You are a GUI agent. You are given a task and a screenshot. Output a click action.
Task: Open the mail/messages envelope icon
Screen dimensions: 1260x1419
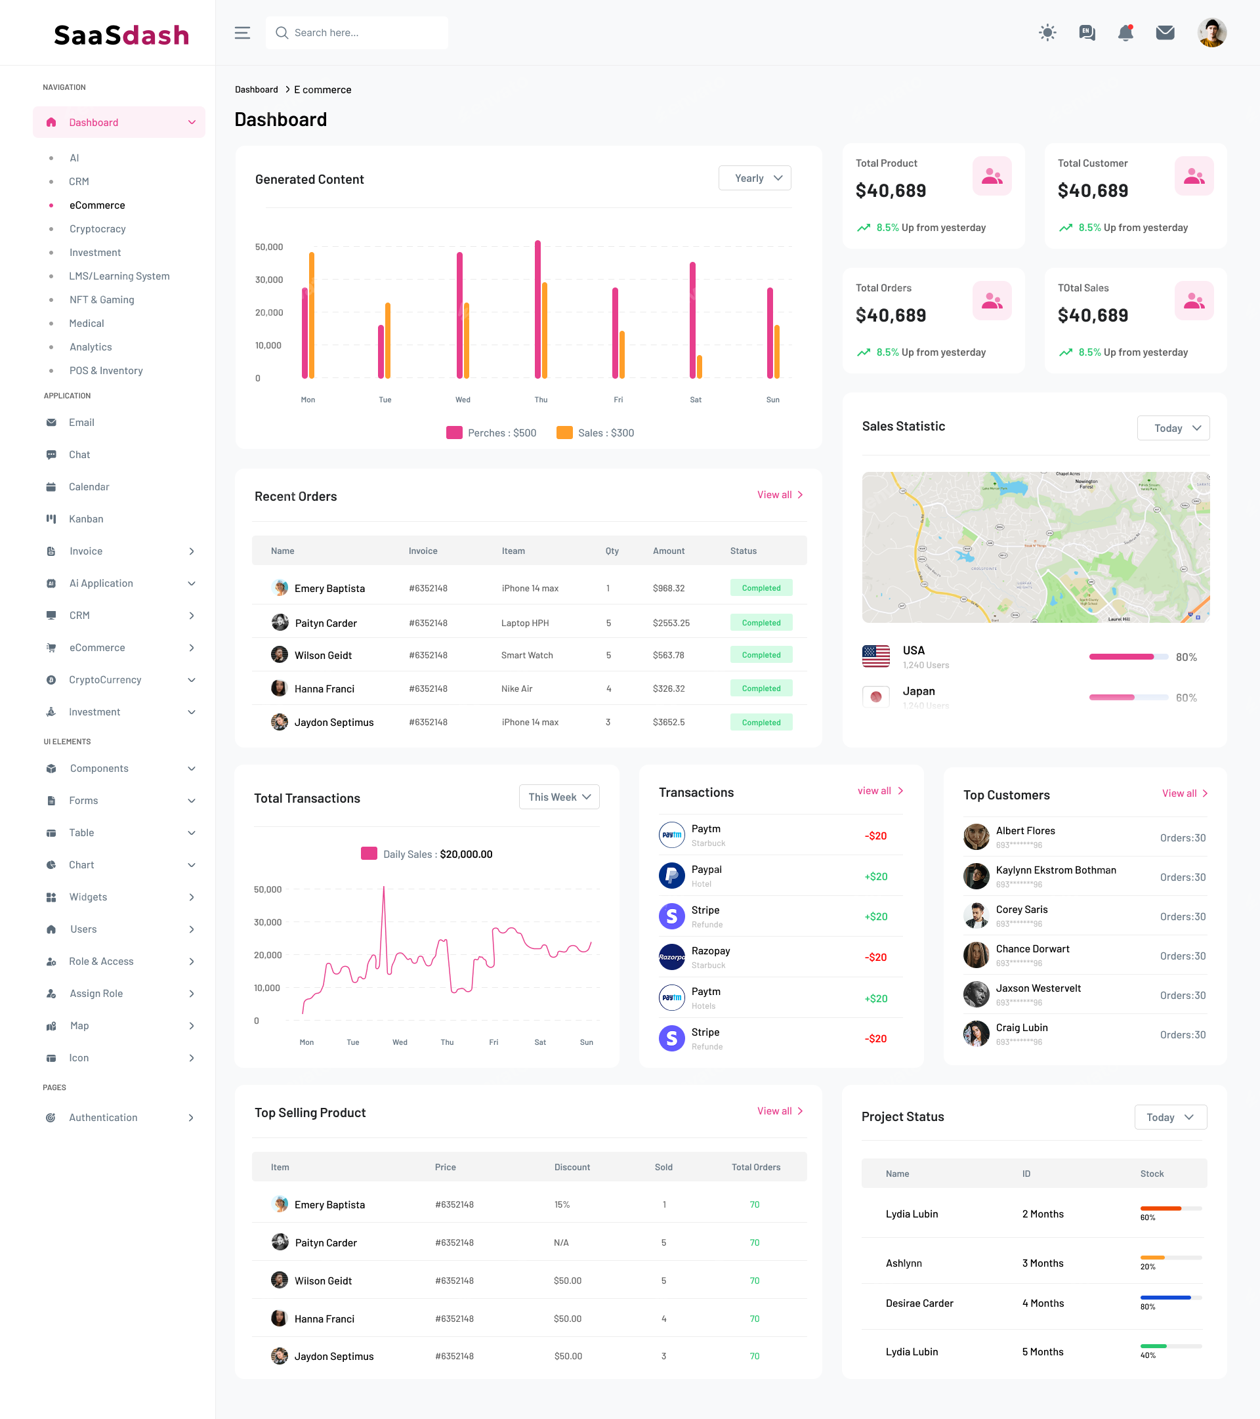click(x=1165, y=32)
